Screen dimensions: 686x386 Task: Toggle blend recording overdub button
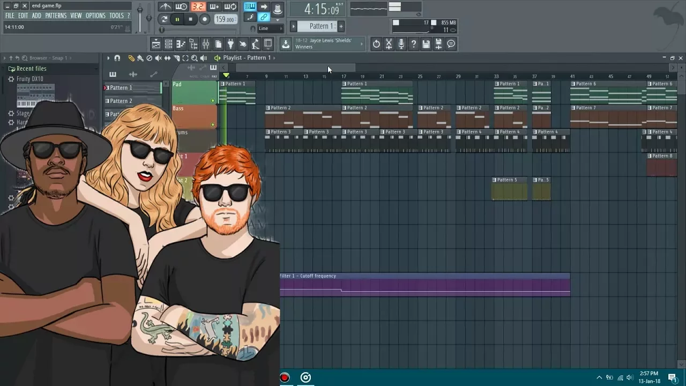point(214,7)
